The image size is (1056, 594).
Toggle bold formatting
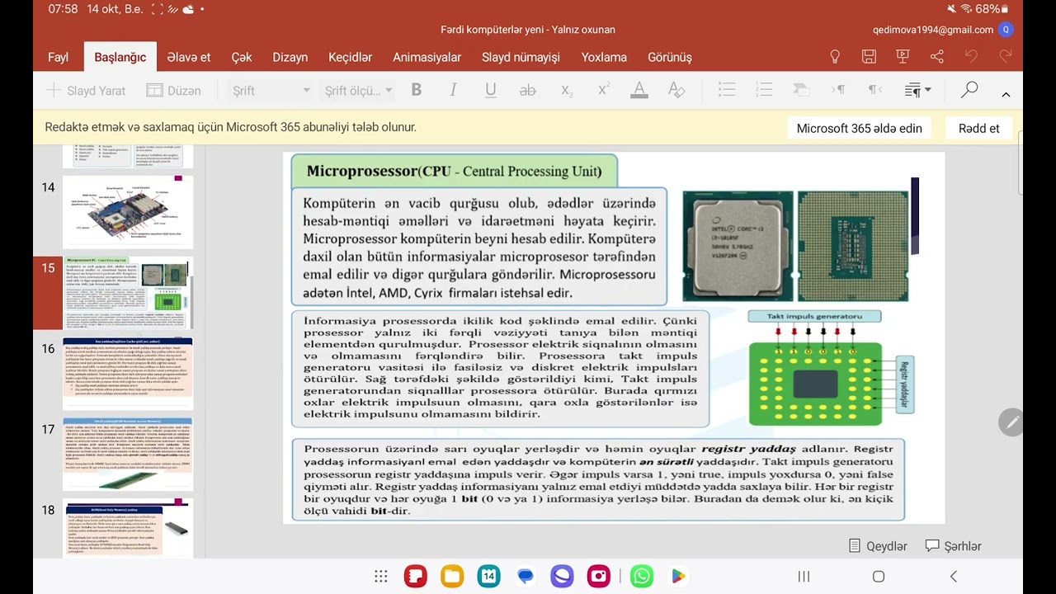[x=417, y=90]
